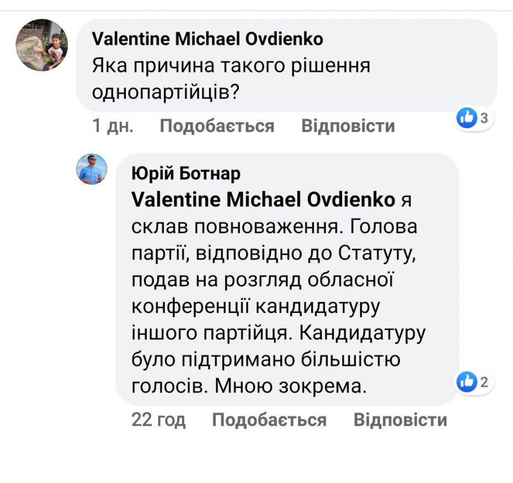Open the "1 дн." comment timestamp
This screenshot has width=513, height=483.
(x=113, y=126)
